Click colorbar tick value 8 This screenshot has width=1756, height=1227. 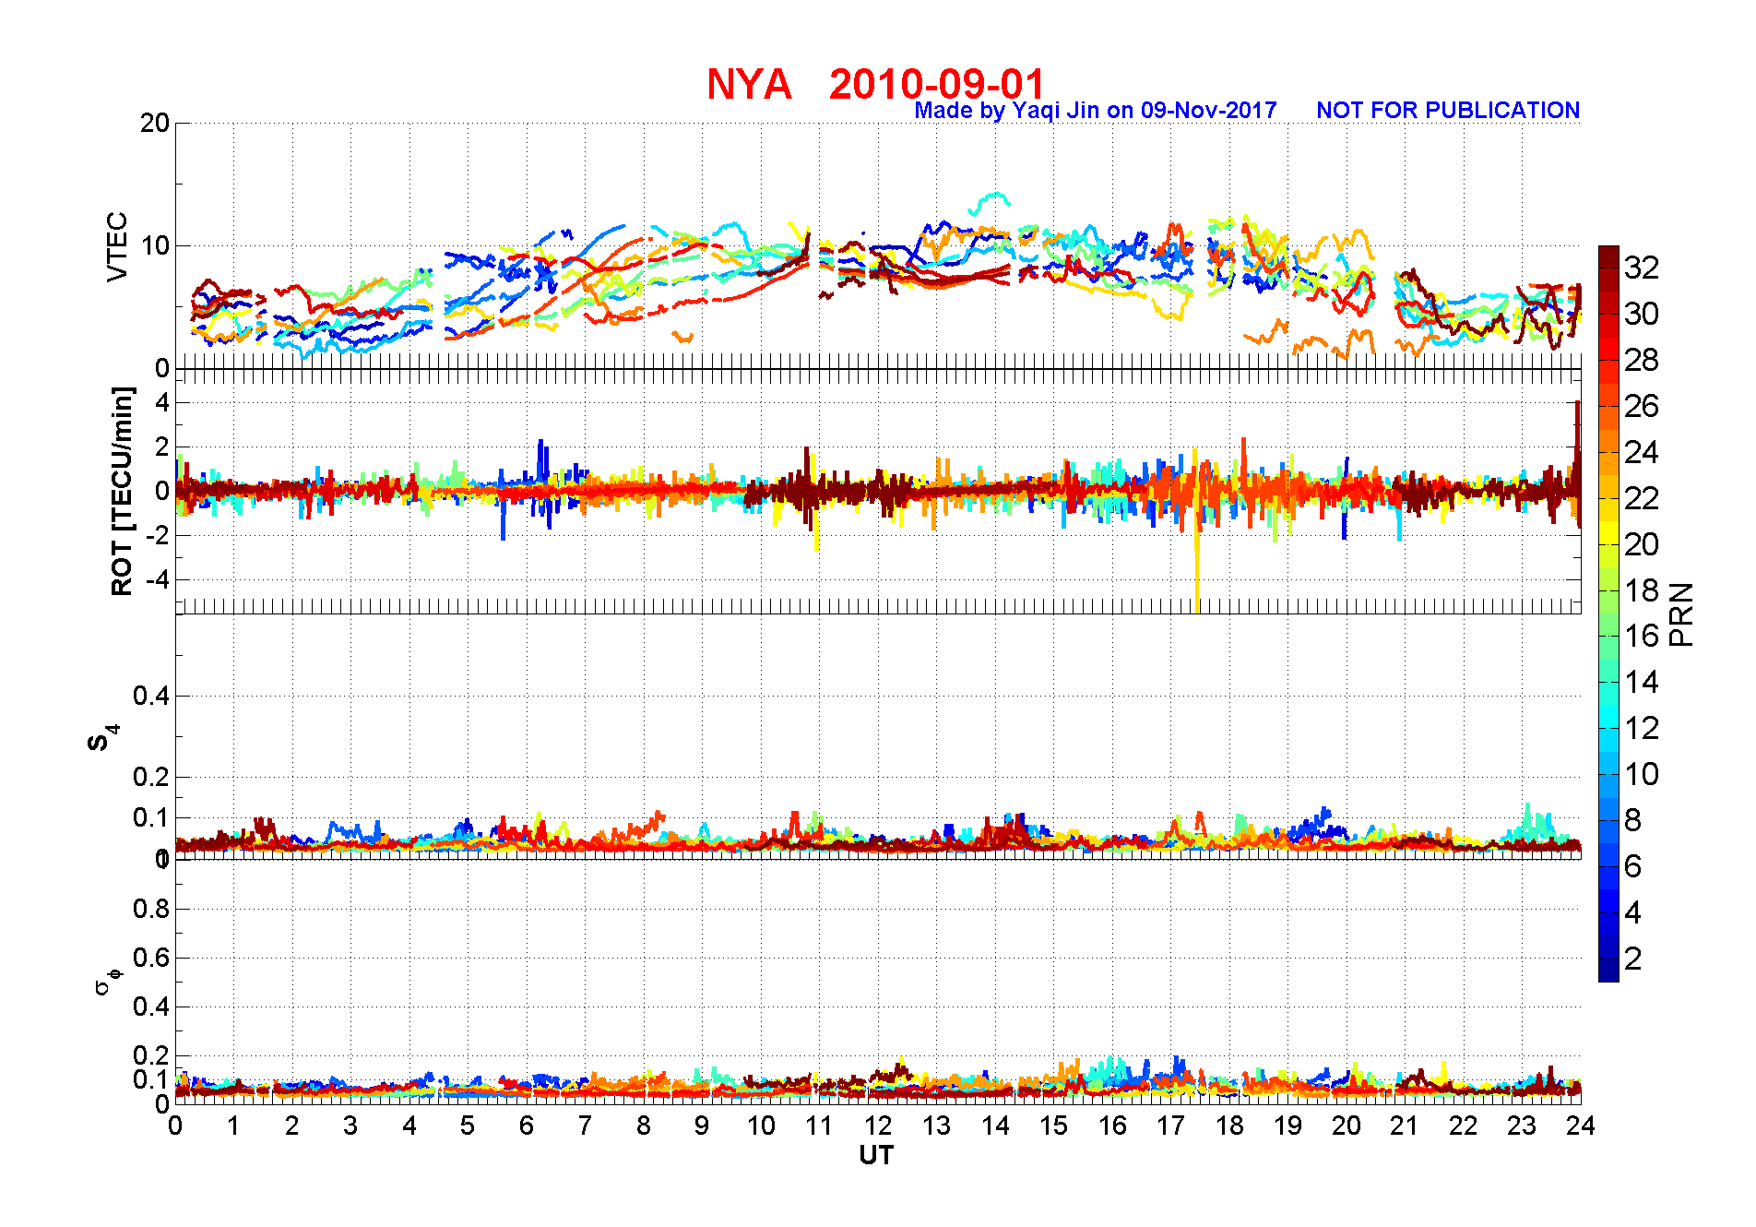click(1632, 820)
